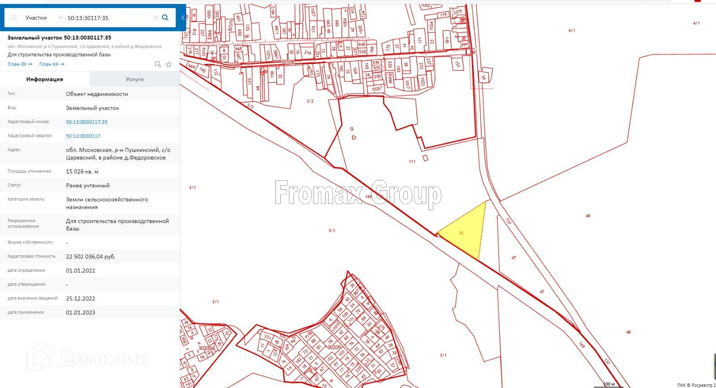The height and width of the screenshot is (388, 716).
Task: Clear the search query with the X
Action: click(x=156, y=18)
